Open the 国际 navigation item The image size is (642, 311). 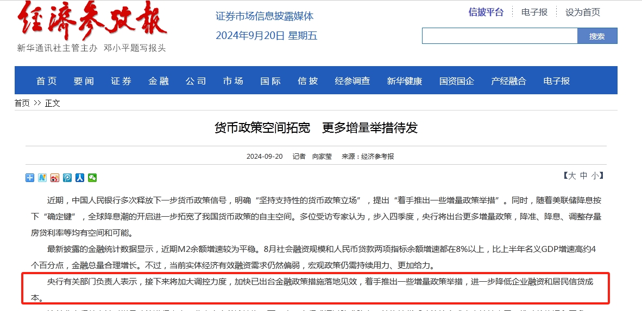(270, 81)
